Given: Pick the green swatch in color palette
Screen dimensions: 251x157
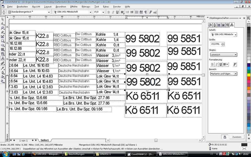Looking at the screenshot, I should tap(249, 72).
